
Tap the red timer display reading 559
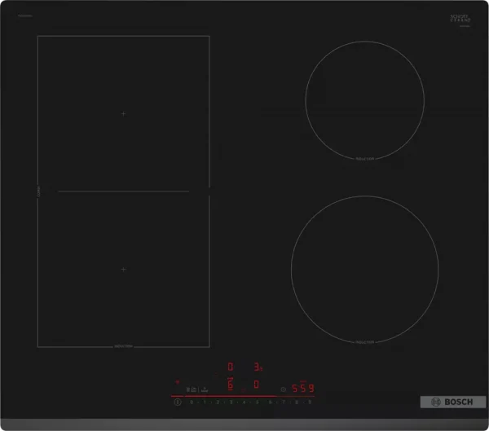point(303,388)
